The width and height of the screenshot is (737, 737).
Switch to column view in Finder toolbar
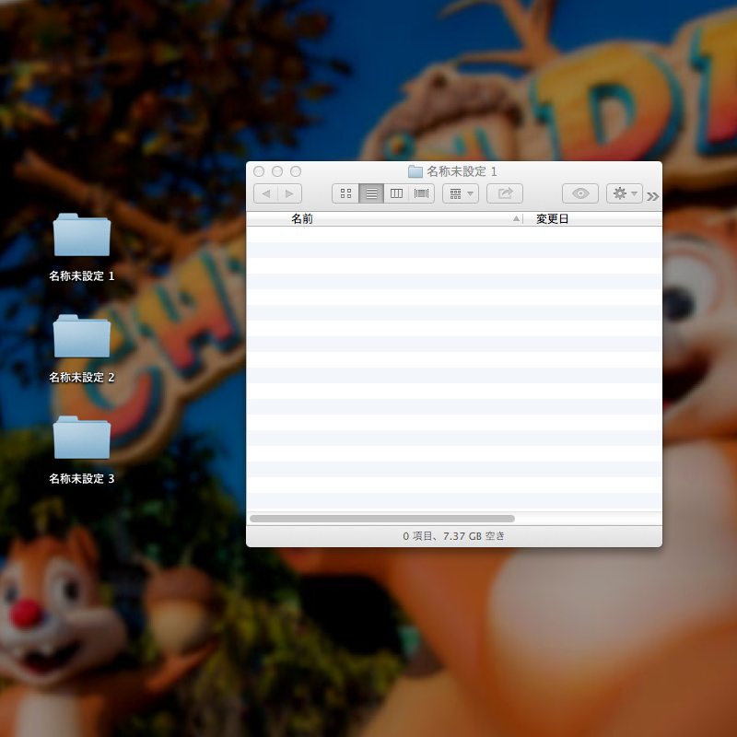(x=396, y=193)
